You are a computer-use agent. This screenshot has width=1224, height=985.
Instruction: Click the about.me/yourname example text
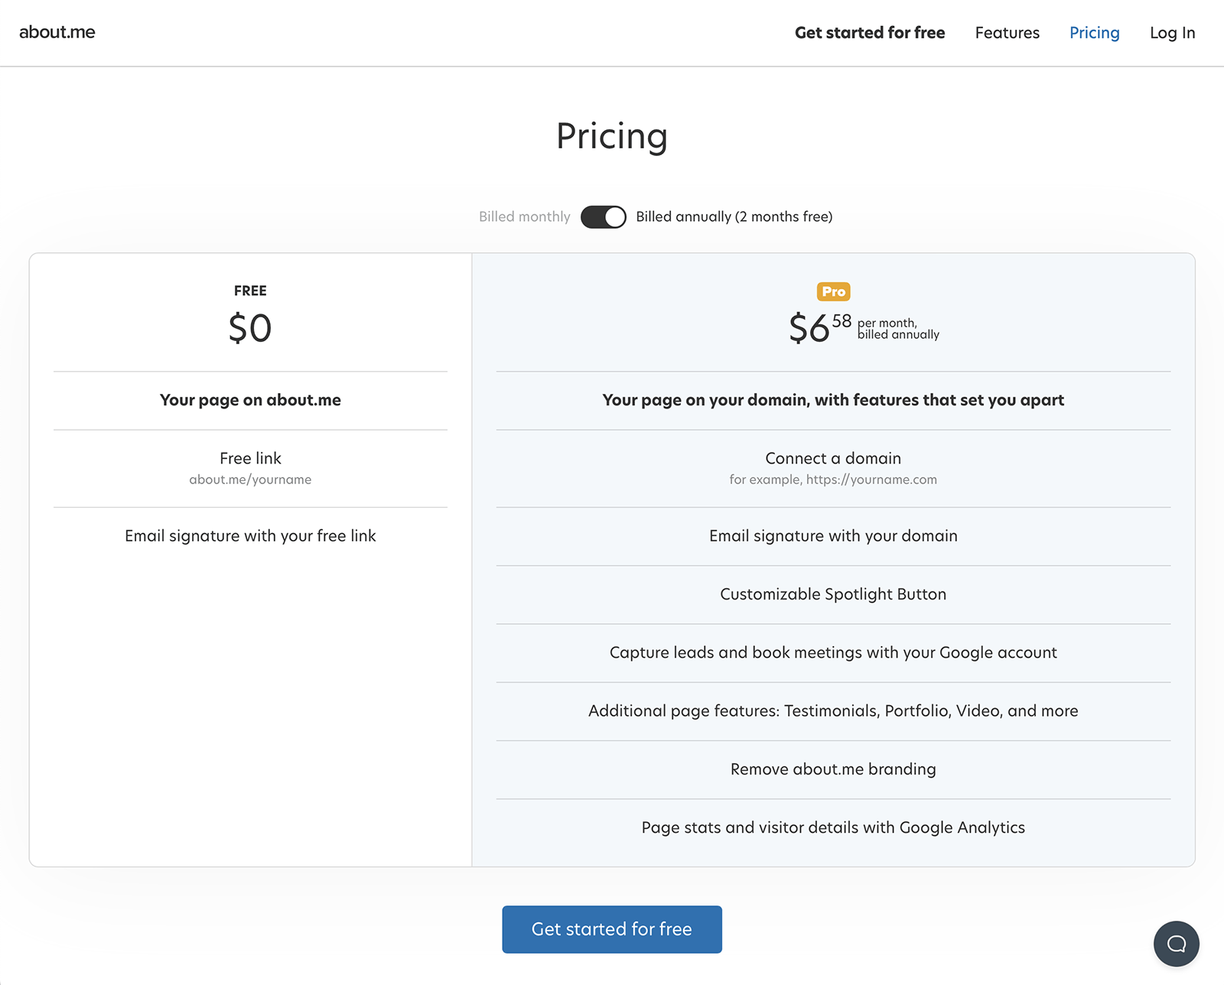click(250, 479)
